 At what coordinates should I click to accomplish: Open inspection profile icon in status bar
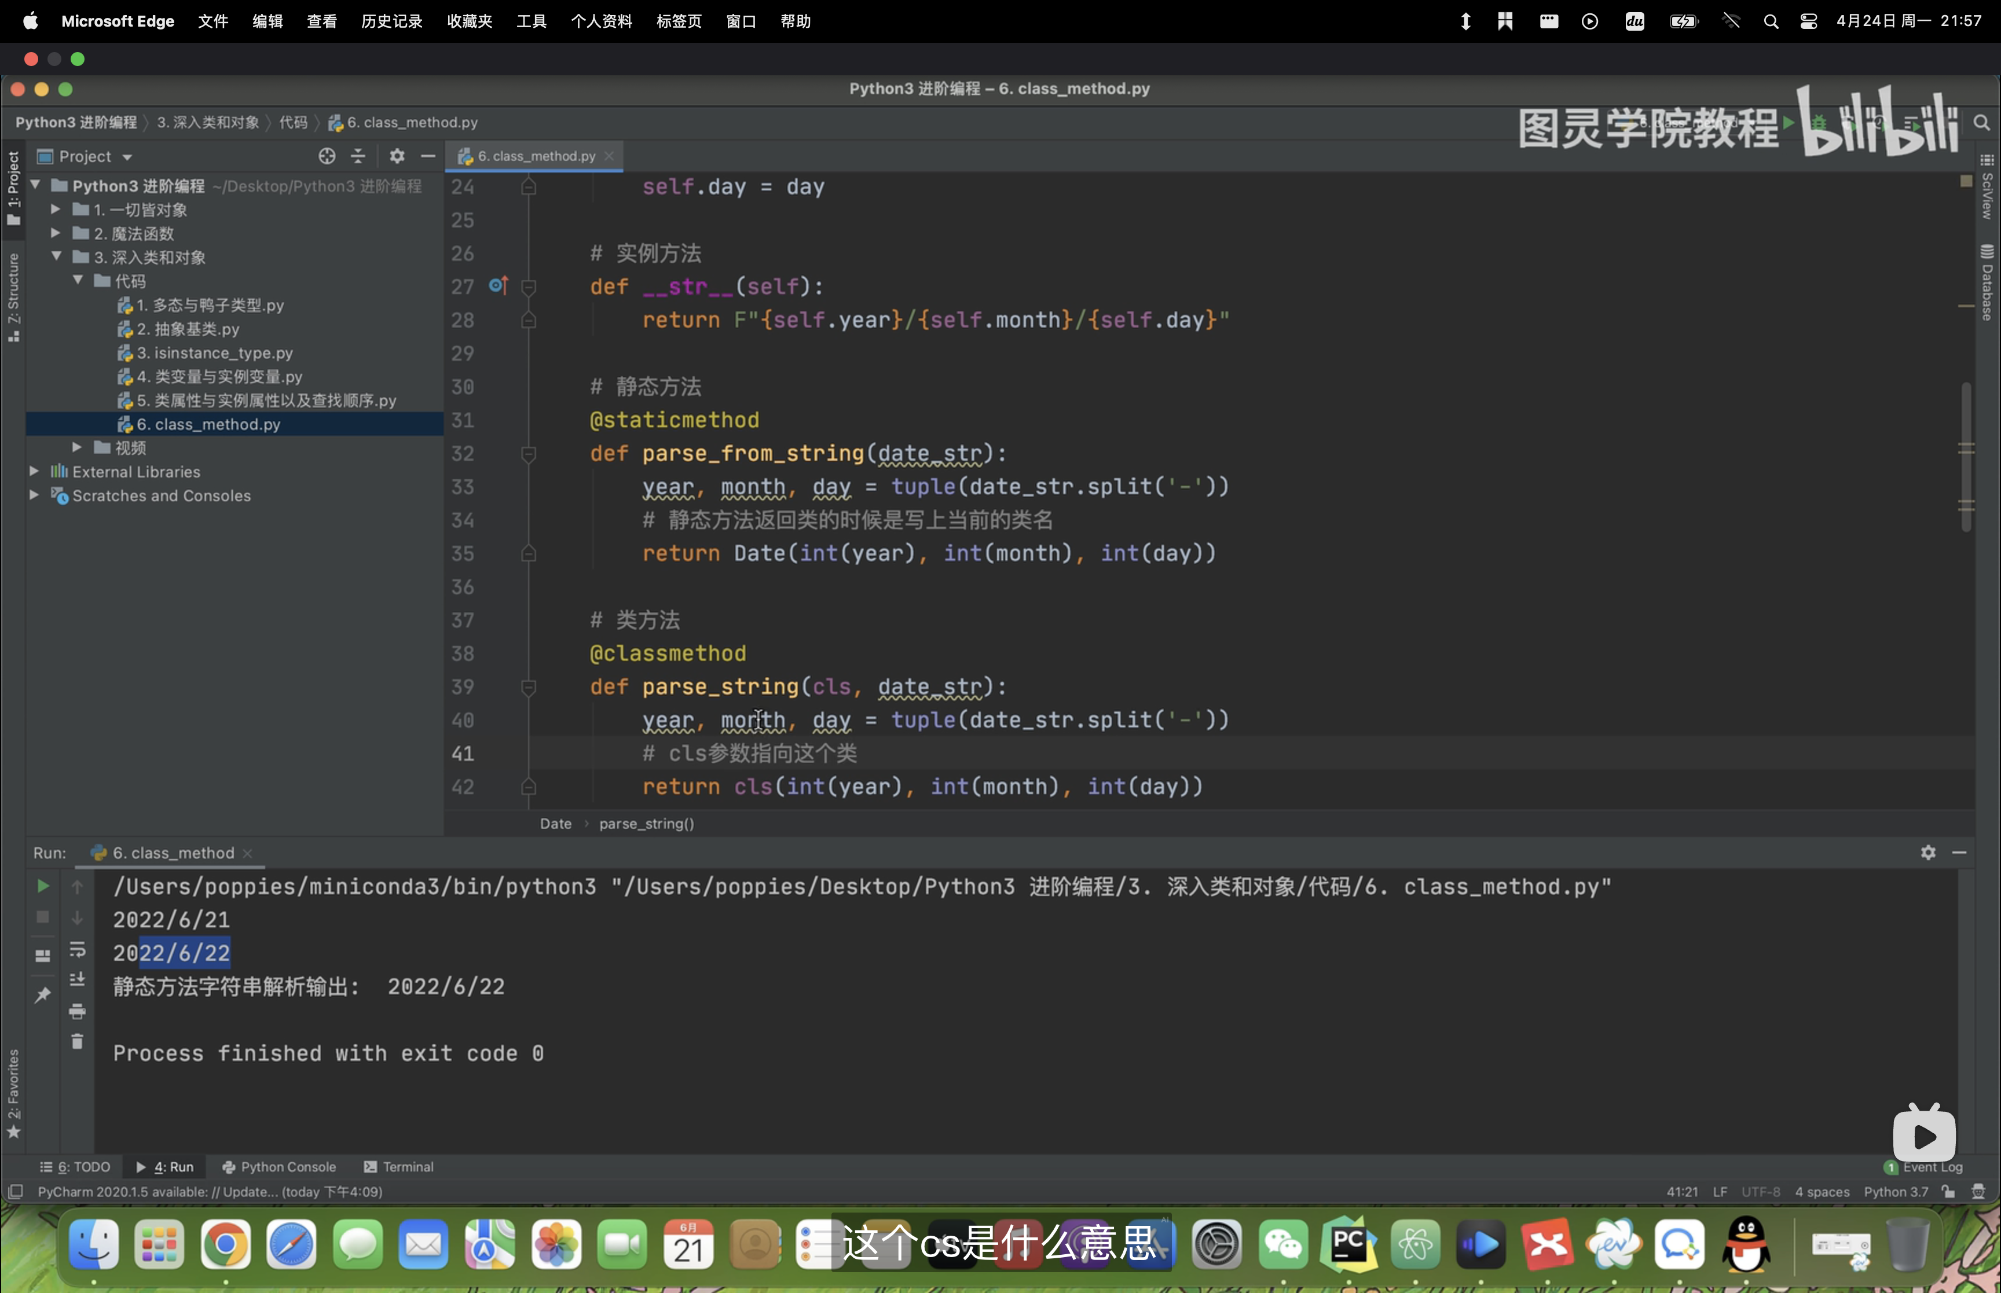point(1978,1191)
